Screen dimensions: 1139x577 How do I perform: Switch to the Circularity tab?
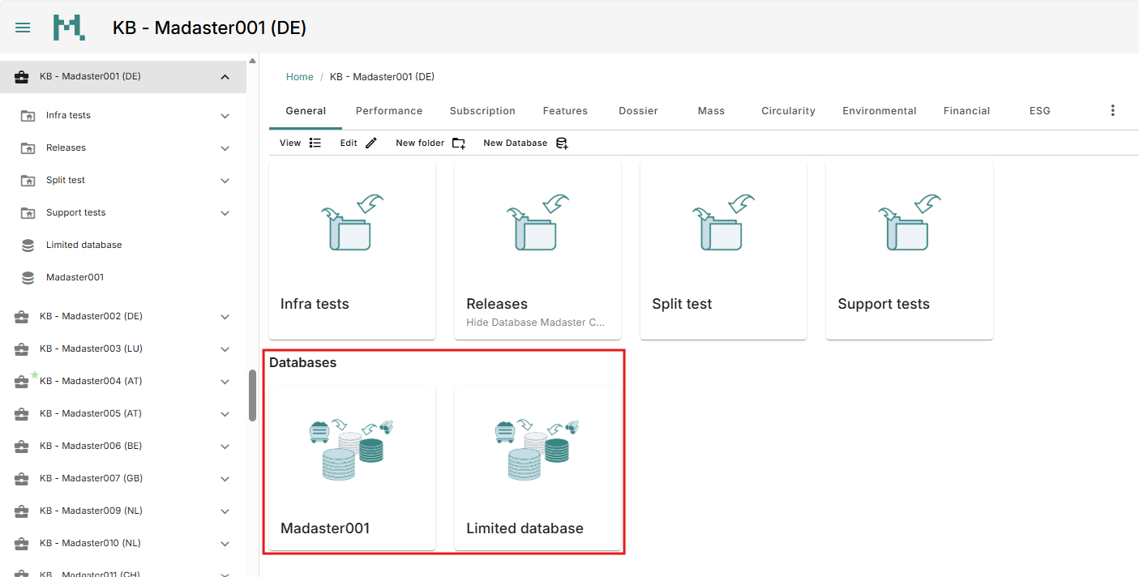pyautogui.click(x=787, y=110)
